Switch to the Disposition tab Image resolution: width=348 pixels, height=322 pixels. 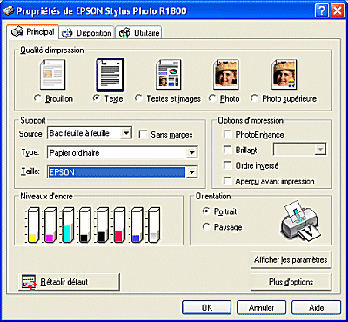pos(87,33)
